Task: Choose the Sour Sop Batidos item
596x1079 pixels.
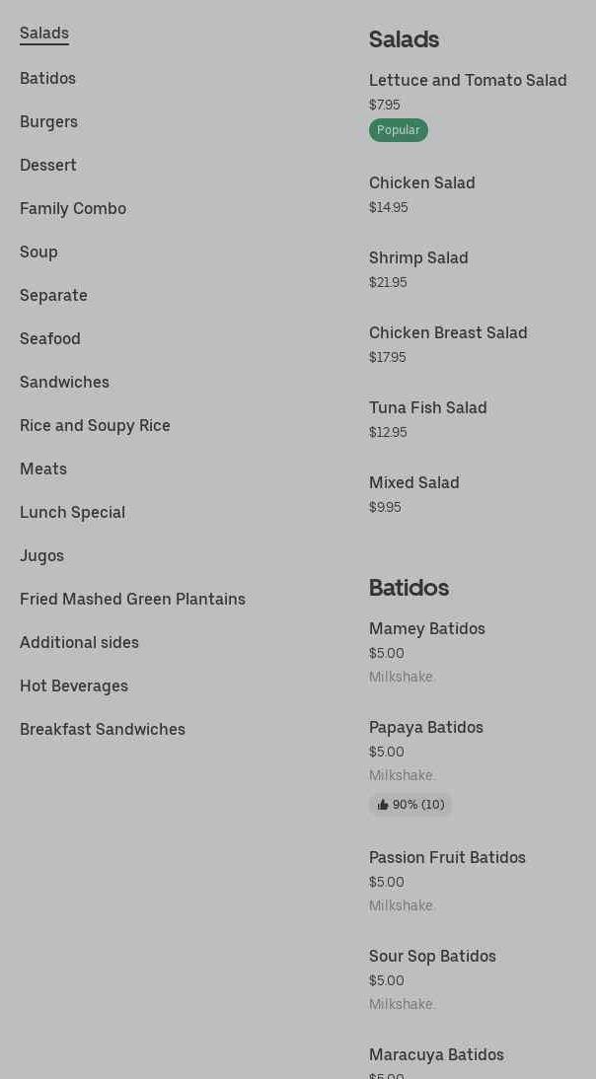Action: 432,957
